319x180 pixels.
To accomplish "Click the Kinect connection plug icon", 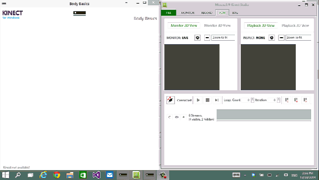I will click(x=171, y=100).
